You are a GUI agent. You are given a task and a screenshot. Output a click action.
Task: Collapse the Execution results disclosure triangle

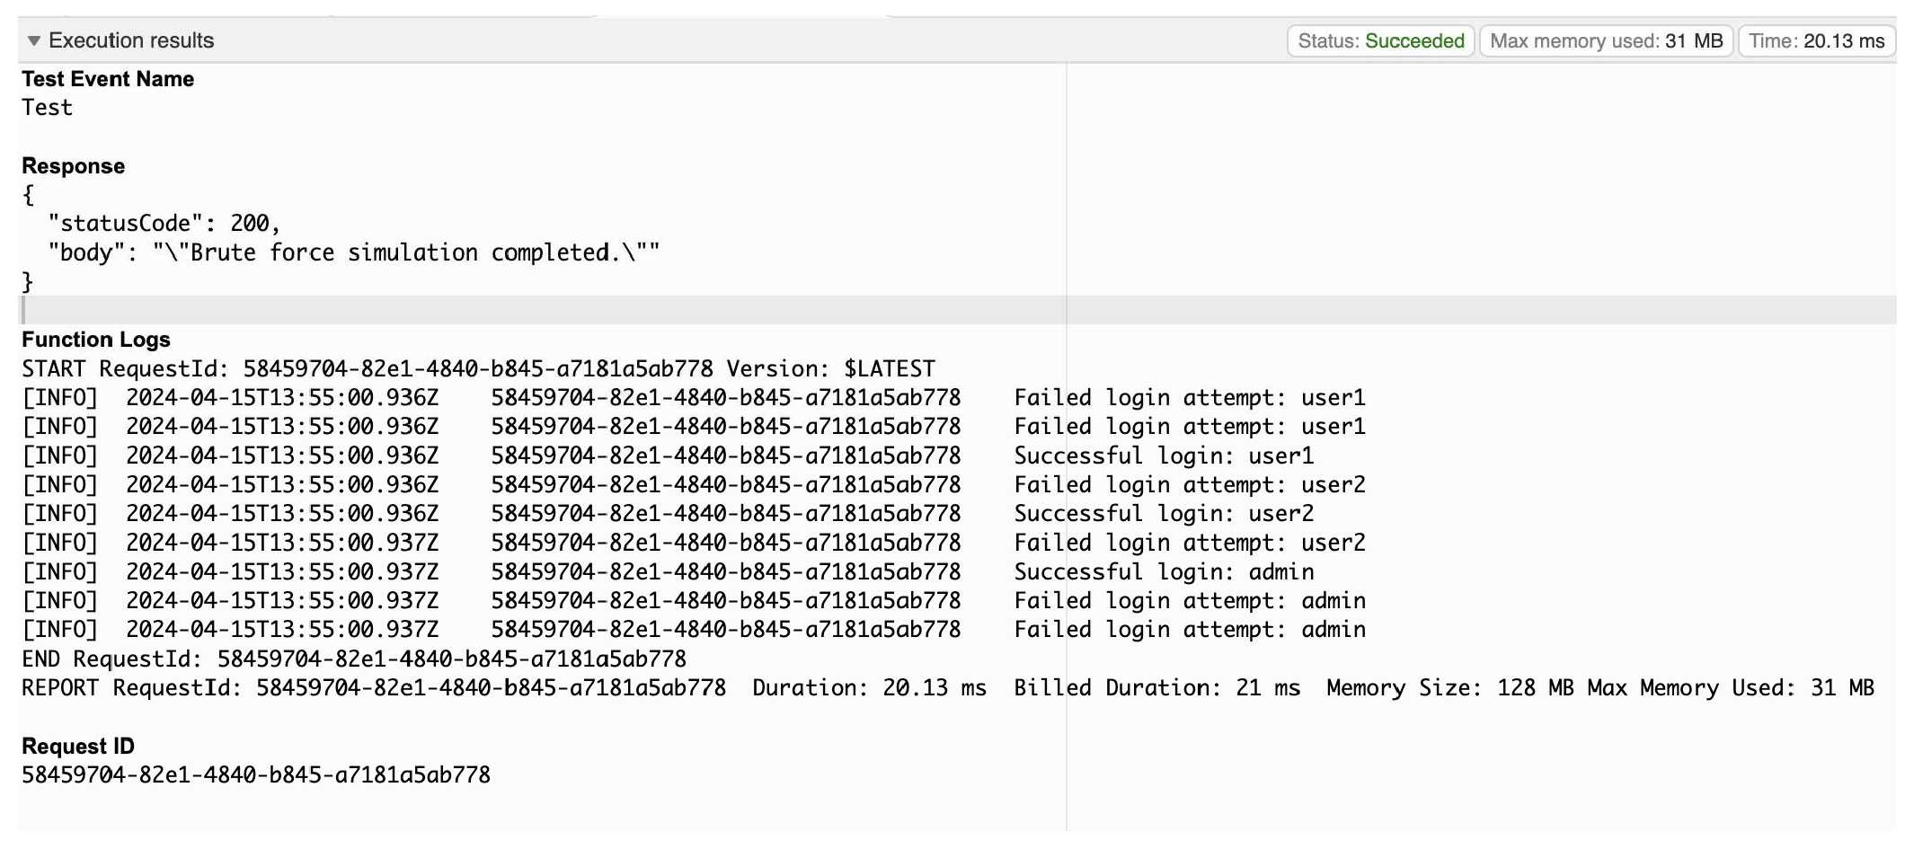point(34,41)
